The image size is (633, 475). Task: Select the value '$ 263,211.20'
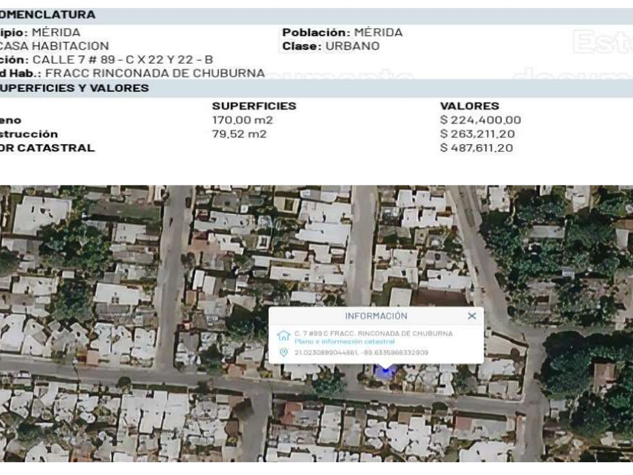click(x=478, y=133)
